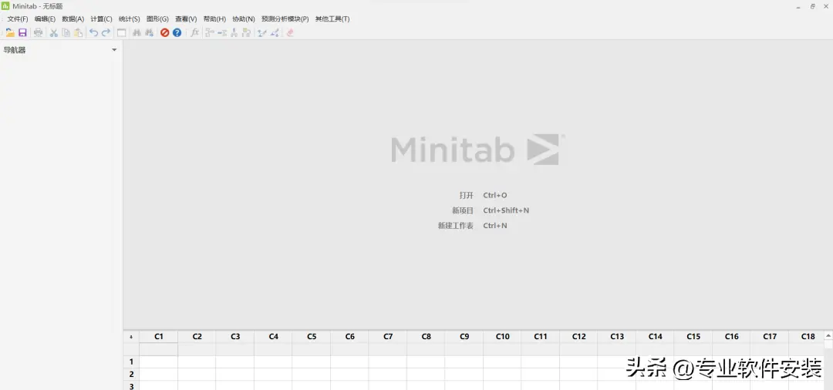This screenshot has width=833, height=390.
Task: Click the worksheet vertical scrollbar thumb
Action: 828,345
